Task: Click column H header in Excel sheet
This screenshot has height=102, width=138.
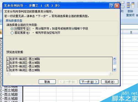Action: pos(131,32)
